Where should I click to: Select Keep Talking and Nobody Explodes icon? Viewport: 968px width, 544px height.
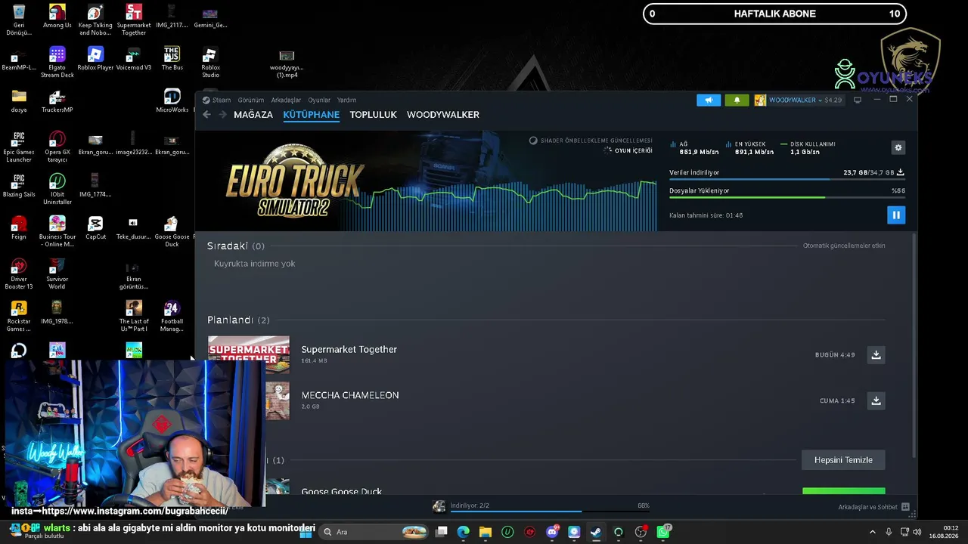(95, 20)
